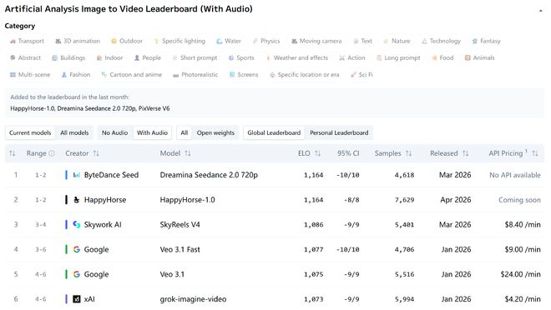
Task: Click the Indoor category icon
Action: click(x=99, y=57)
